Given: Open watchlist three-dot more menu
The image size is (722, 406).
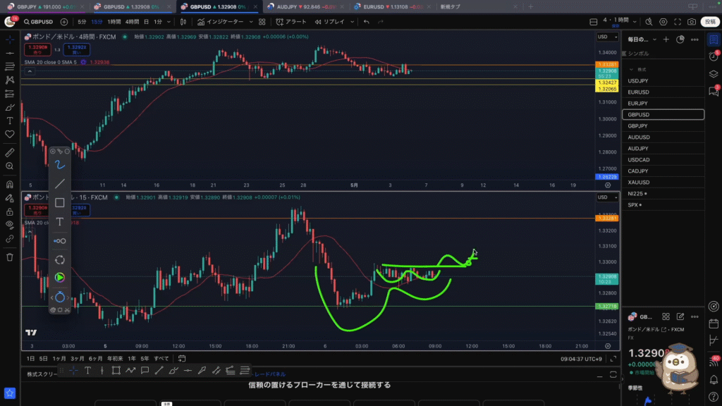Looking at the screenshot, I should tap(695, 39).
